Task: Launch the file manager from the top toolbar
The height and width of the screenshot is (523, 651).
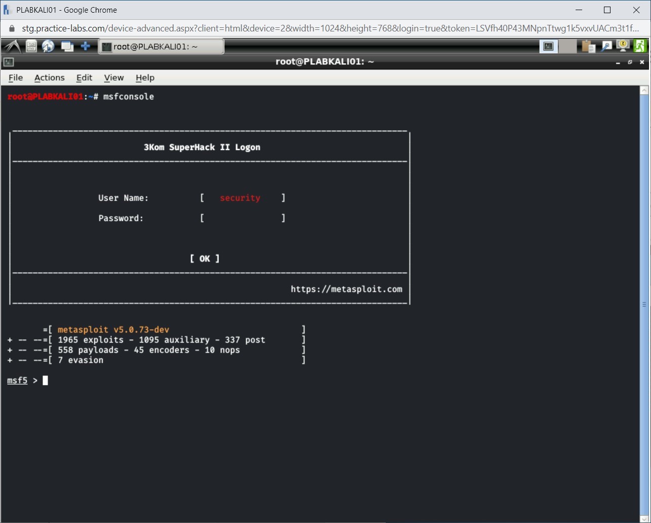Action: coord(30,46)
